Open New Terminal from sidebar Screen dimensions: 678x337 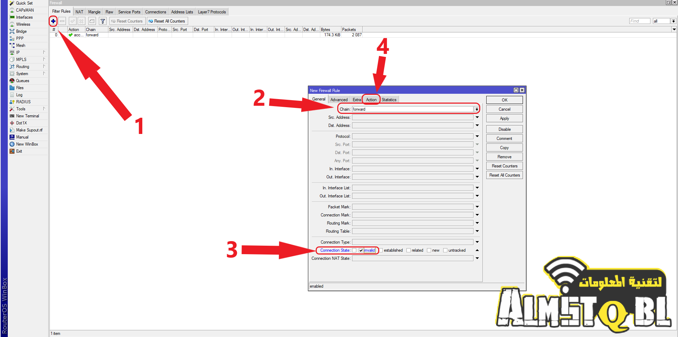point(27,116)
